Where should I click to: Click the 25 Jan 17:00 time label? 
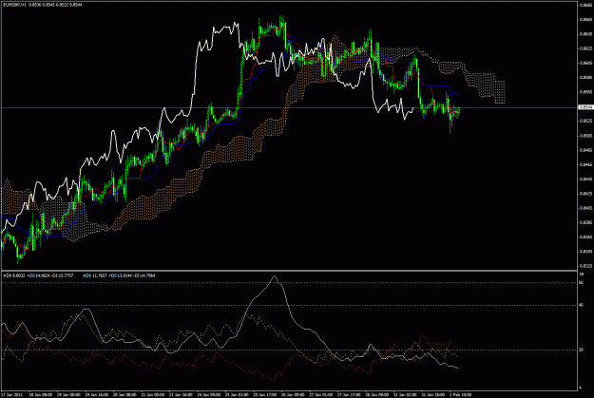click(x=265, y=394)
